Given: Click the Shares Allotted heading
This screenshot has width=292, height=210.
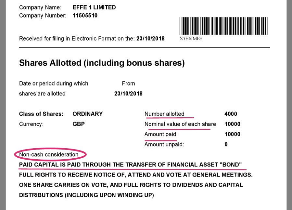Looking at the screenshot, I should [102, 63].
